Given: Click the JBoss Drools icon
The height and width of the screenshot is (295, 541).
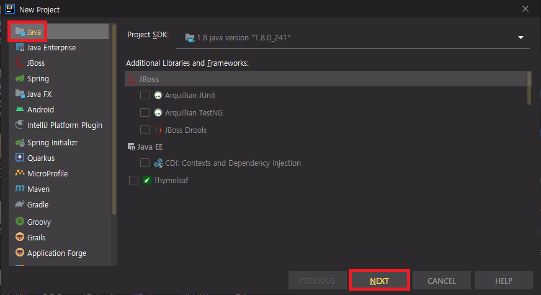Looking at the screenshot, I should (x=158, y=130).
